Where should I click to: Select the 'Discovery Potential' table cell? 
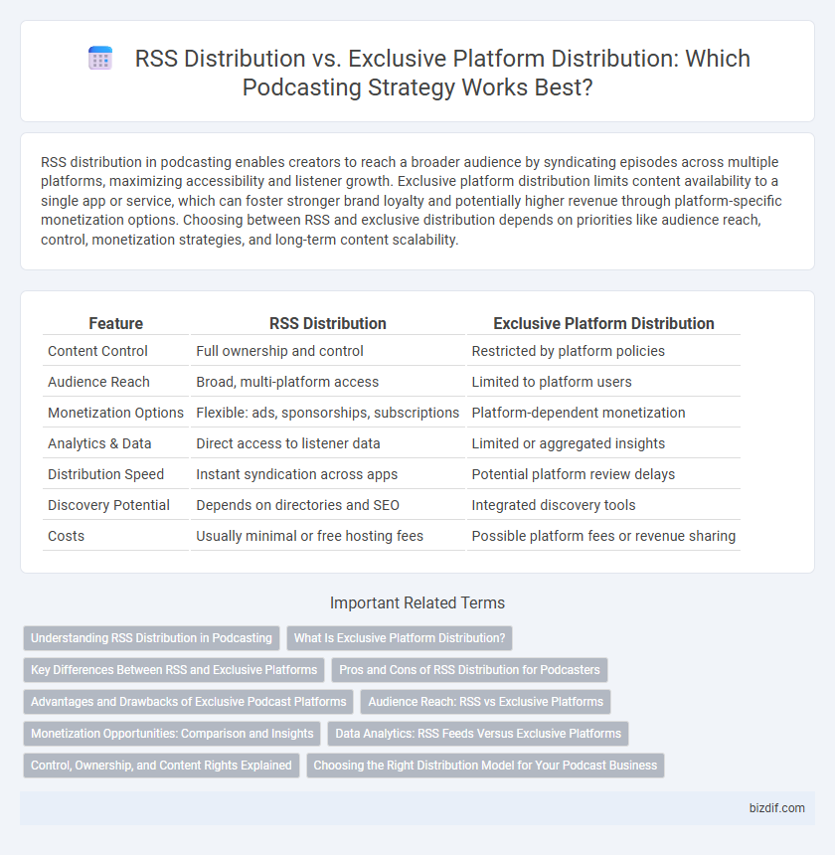pyautogui.click(x=115, y=505)
